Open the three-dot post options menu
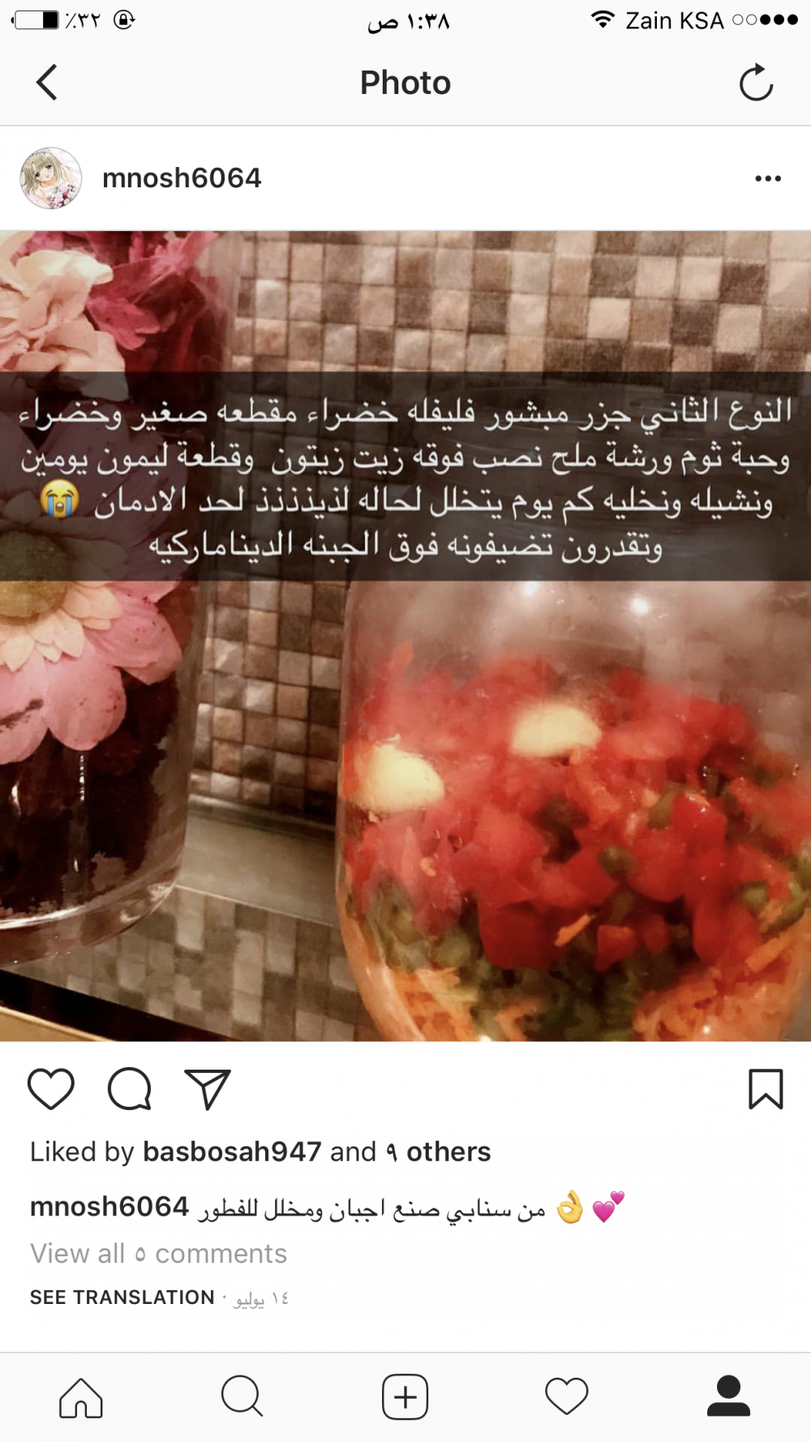Image resolution: width=811 pixels, height=1441 pixels. click(x=767, y=178)
